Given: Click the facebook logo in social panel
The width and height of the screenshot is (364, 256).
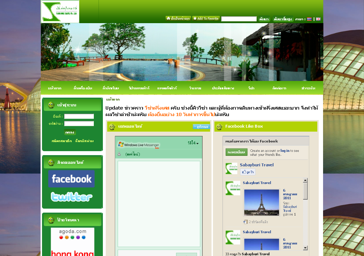Looking at the screenshot, I should click(x=71, y=179).
